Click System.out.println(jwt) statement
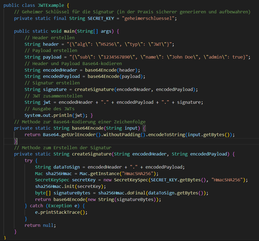 coord(56,115)
